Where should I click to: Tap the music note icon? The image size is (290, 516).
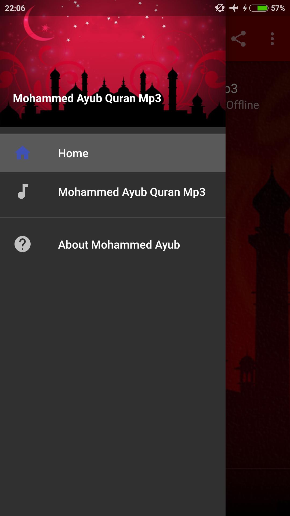[x=23, y=192]
